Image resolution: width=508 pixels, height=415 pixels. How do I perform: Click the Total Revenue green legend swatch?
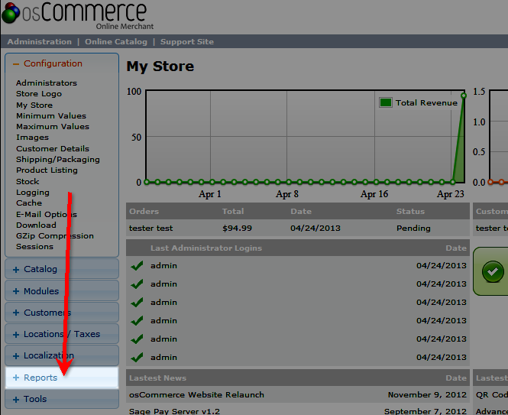click(x=386, y=102)
